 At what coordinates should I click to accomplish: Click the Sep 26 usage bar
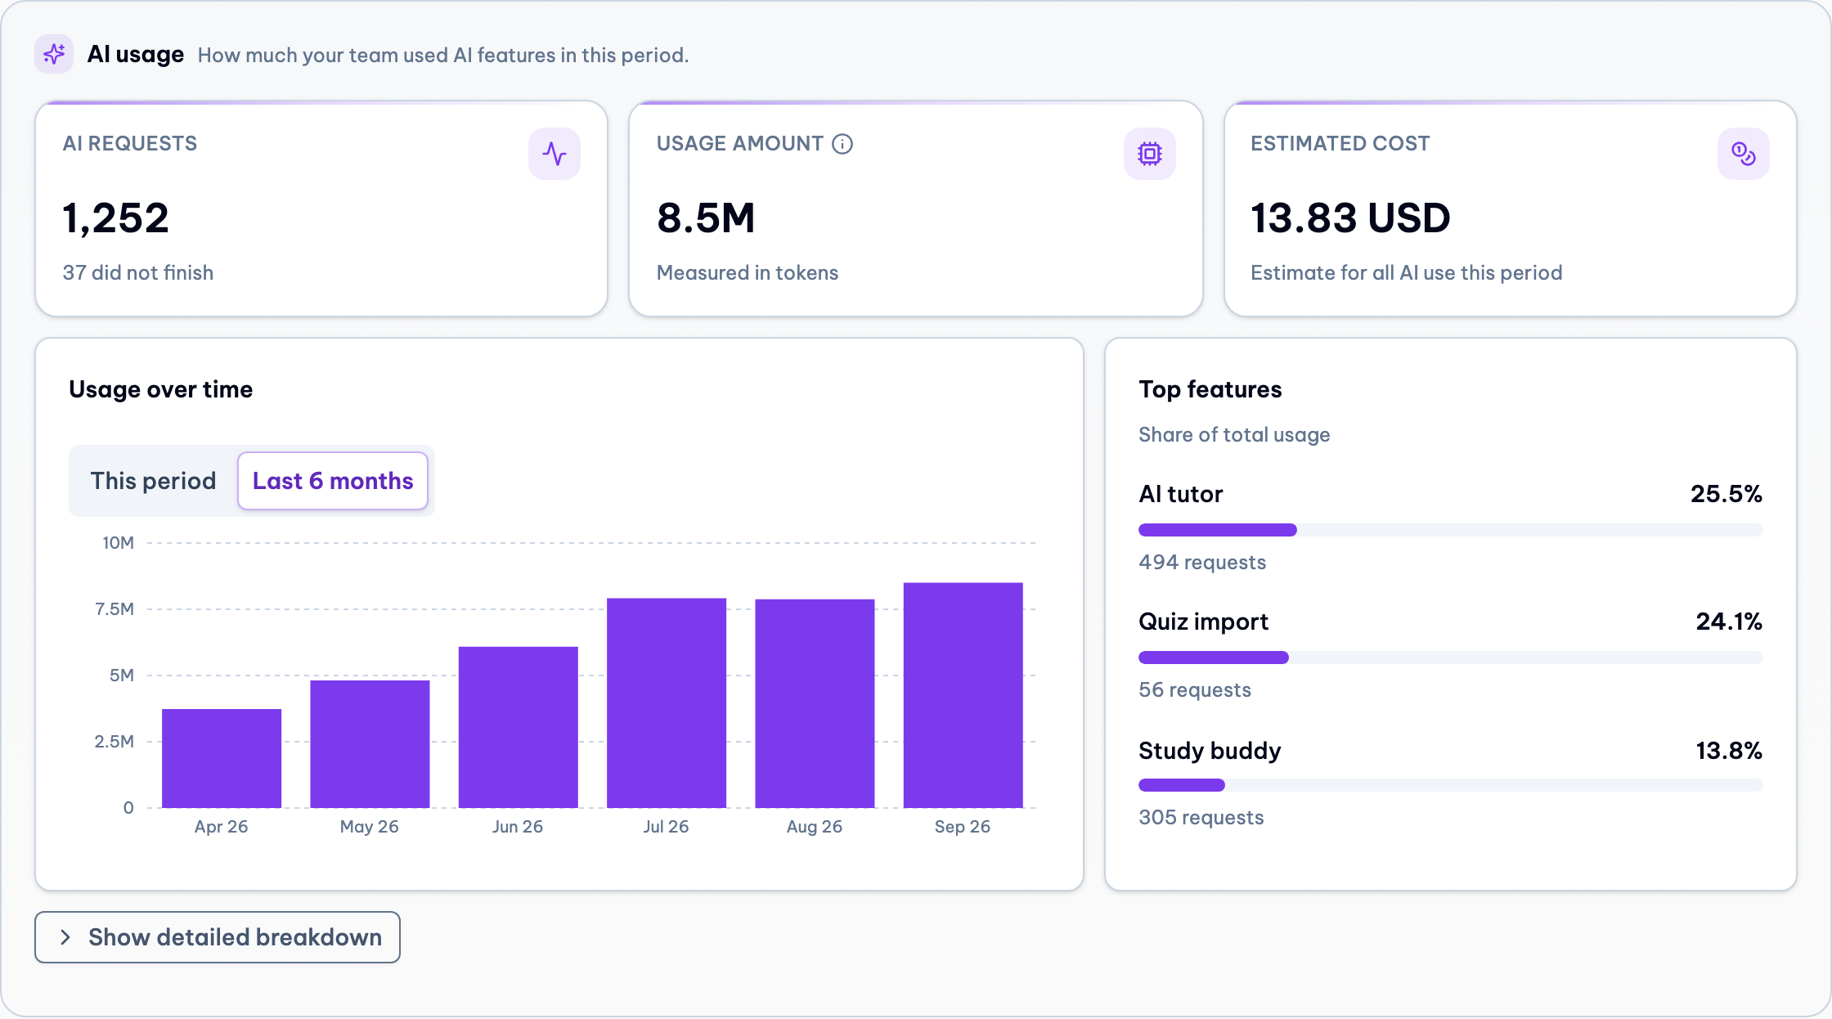(963, 695)
